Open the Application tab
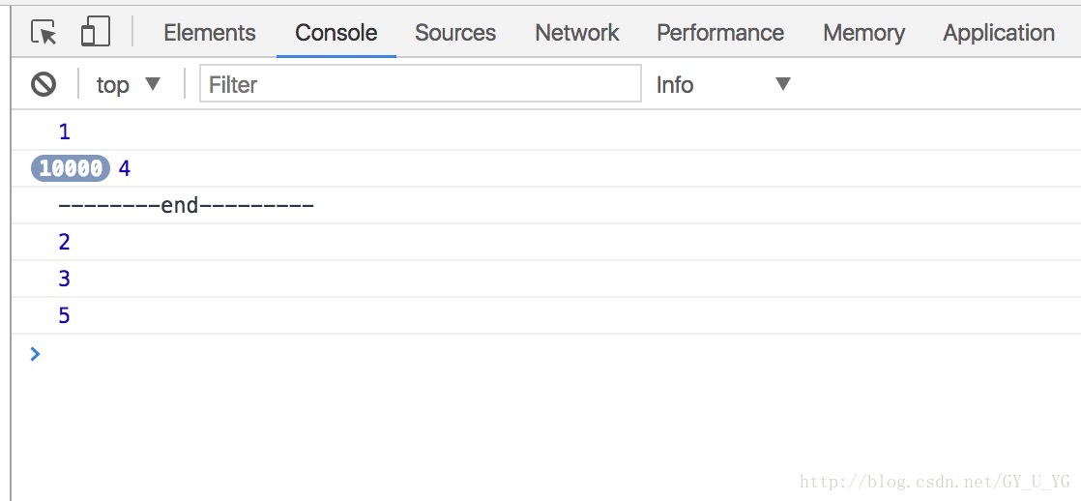Viewport: 1081px width, 501px height. pos(999,33)
